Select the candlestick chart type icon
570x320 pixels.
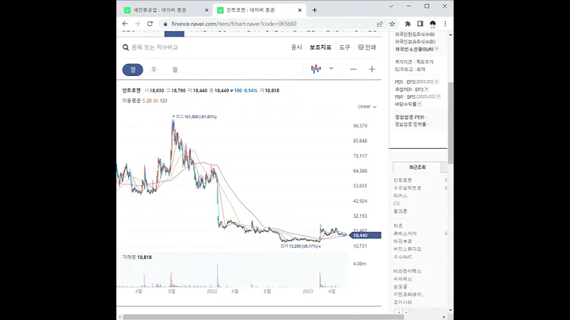pyautogui.click(x=316, y=69)
